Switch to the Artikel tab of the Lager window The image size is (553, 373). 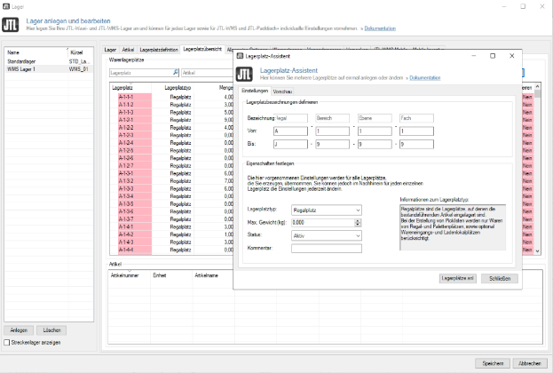pos(128,50)
